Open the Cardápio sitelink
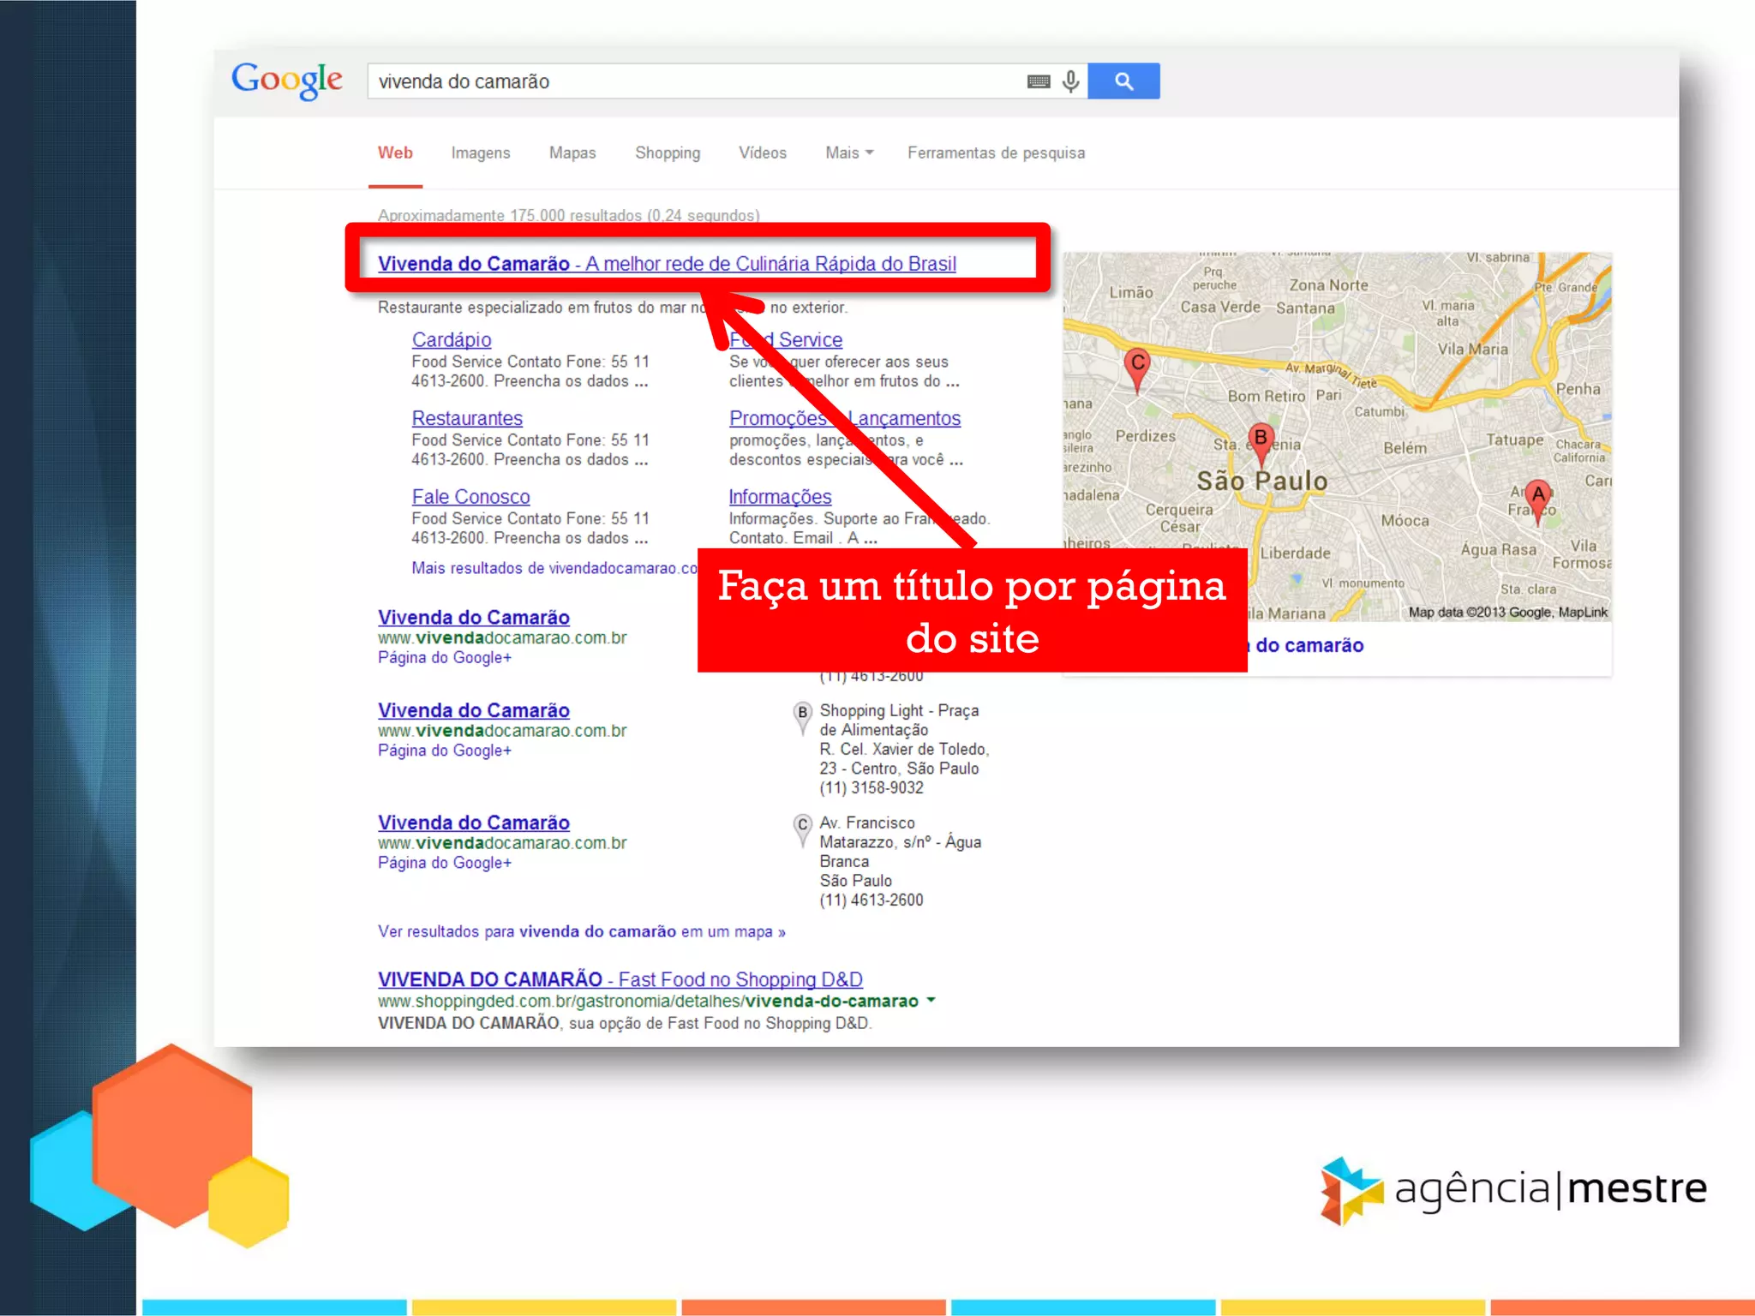The width and height of the screenshot is (1755, 1316). 452,339
